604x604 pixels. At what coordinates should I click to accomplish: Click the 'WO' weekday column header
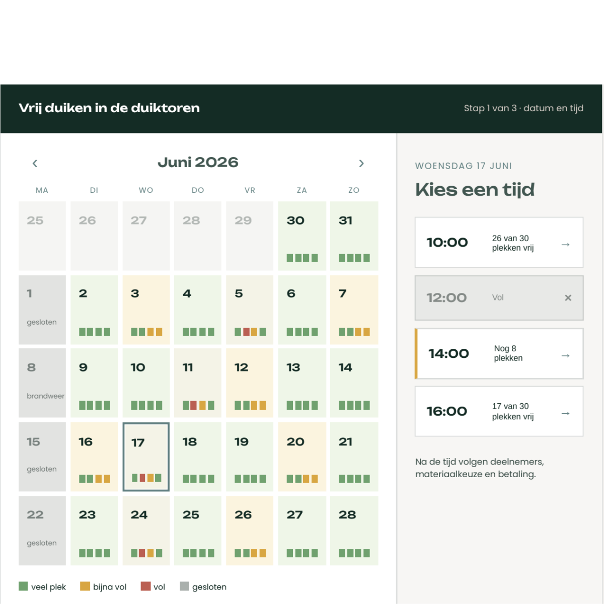146,190
